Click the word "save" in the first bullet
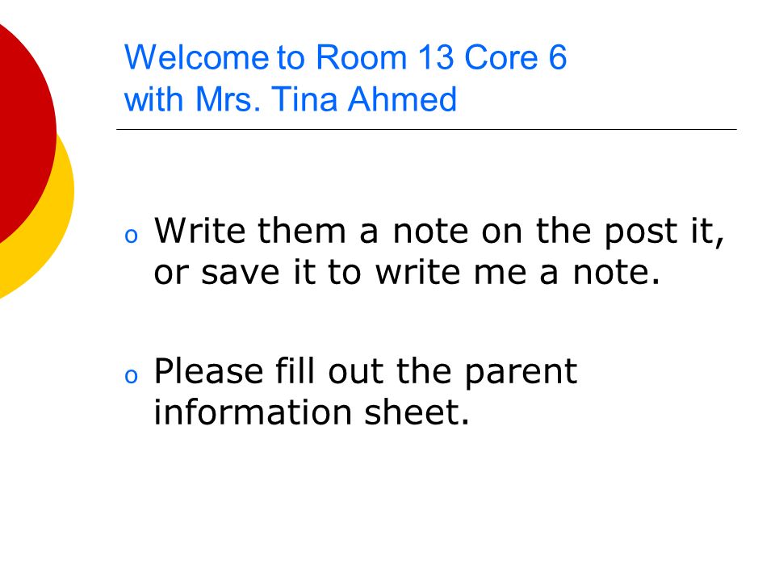This screenshot has width=775, height=581. pyautogui.click(x=241, y=272)
